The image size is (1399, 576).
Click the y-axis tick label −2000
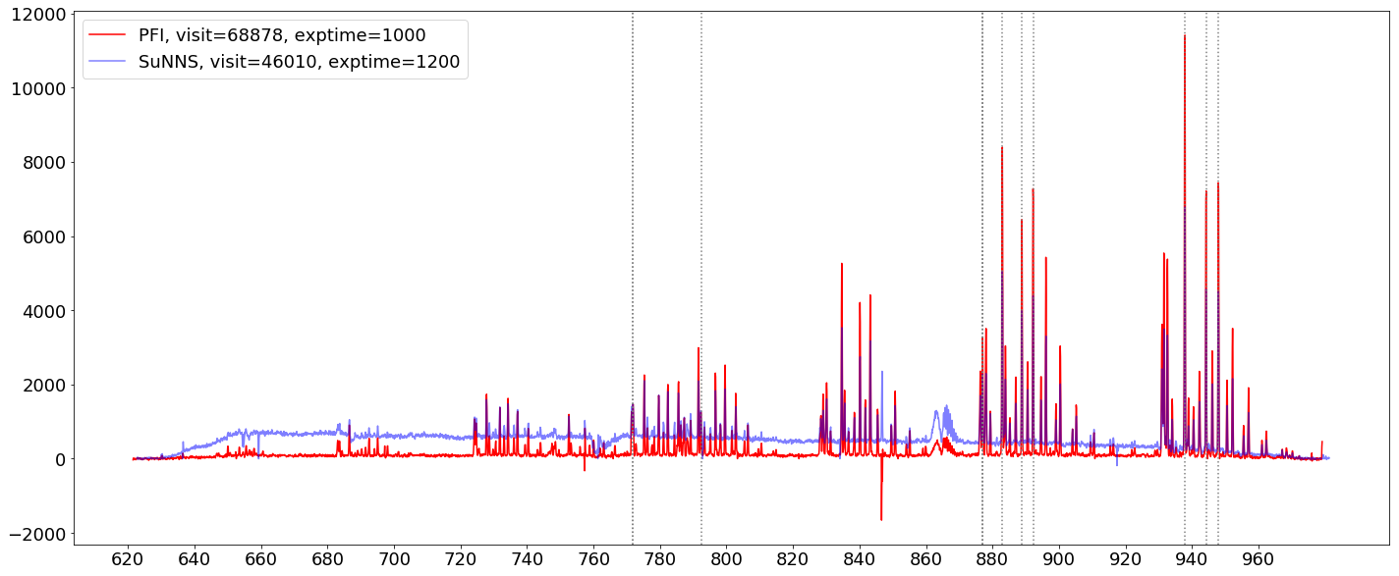click(39, 534)
